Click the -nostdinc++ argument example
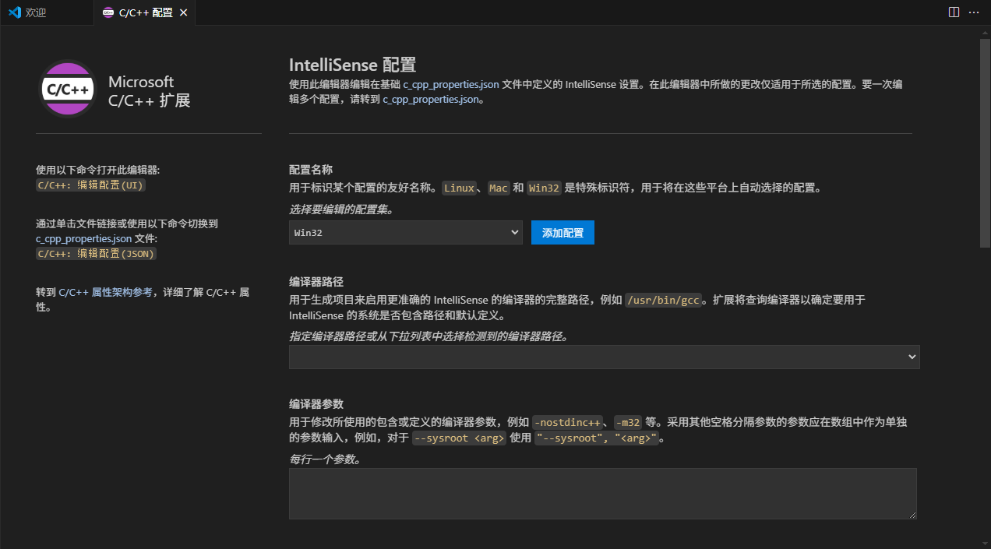The image size is (991, 549). click(x=567, y=423)
